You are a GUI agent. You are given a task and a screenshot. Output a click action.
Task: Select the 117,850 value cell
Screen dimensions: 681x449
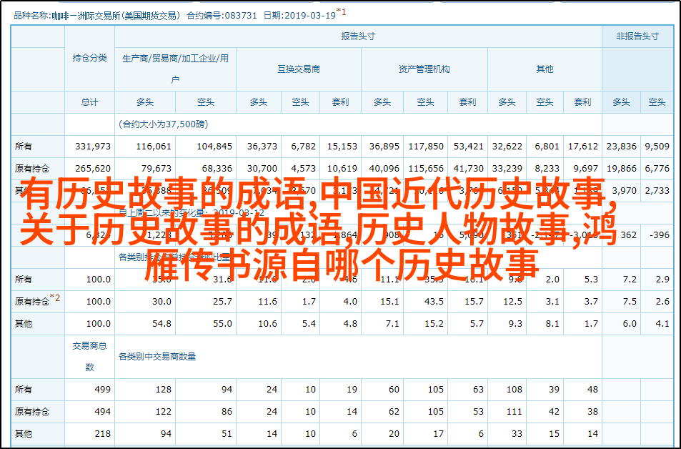tap(425, 146)
